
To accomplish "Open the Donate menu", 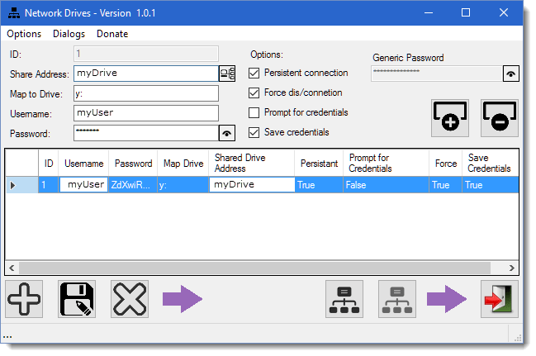I will 112,34.
